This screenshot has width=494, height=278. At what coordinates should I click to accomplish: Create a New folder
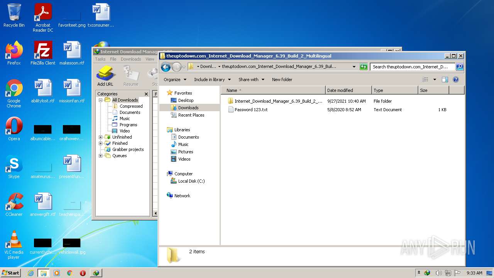[x=282, y=80]
